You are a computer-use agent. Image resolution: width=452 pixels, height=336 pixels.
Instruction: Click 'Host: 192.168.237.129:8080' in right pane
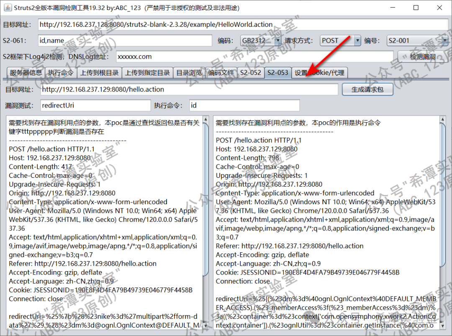[x=257, y=149]
